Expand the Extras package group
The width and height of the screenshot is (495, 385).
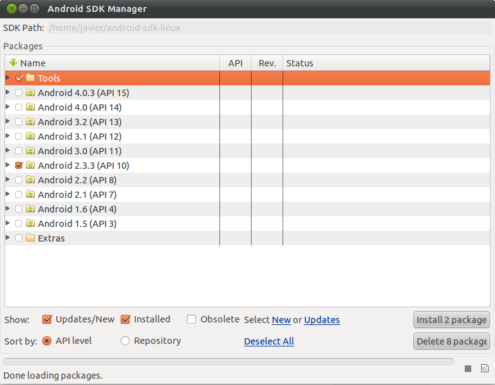[8, 238]
